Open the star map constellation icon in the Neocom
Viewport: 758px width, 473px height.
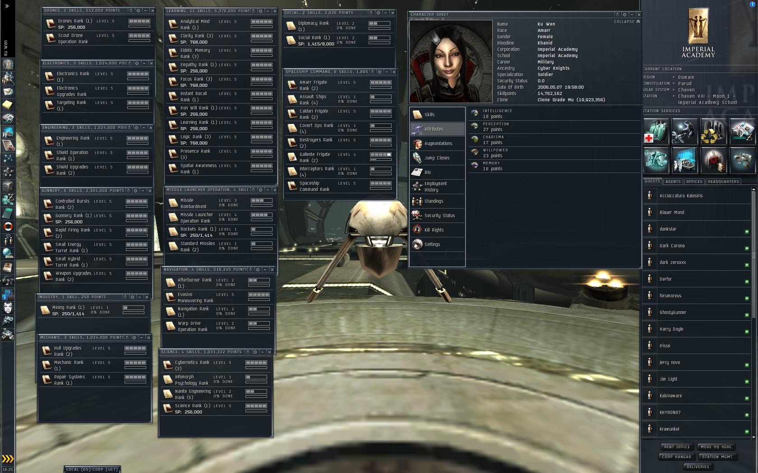[8, 159]
